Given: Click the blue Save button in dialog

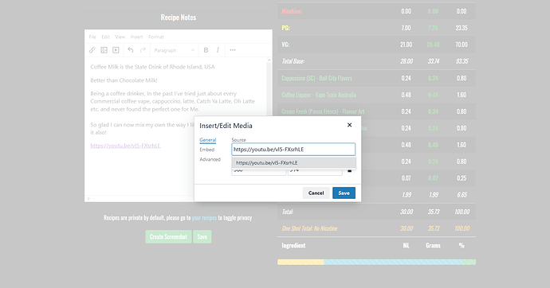Looking at the screenshot, I should coord(344,193).
